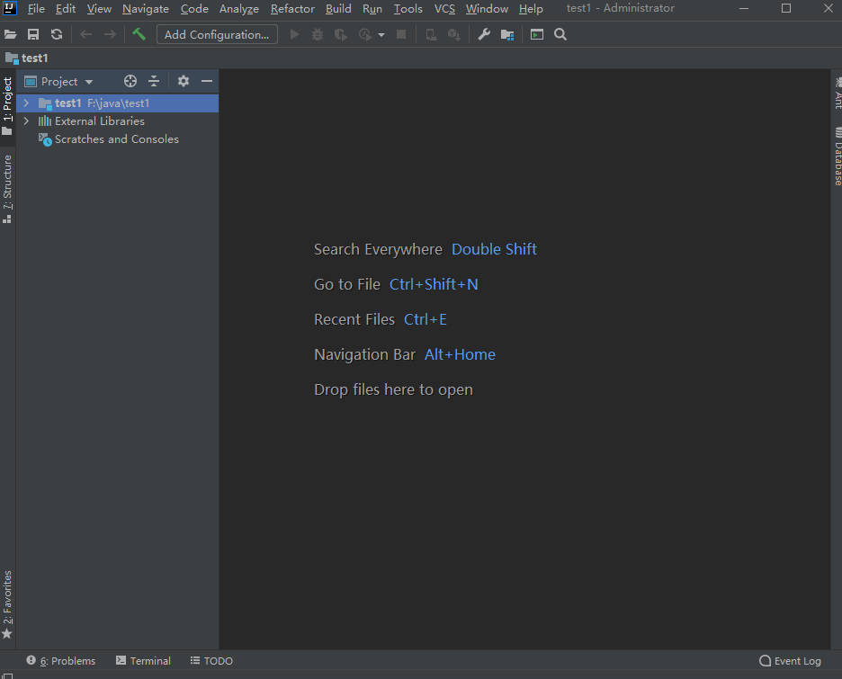This screenshot has height=679, width=842.
Task: Open the Terminal tool window
Action: click(143, 661)
